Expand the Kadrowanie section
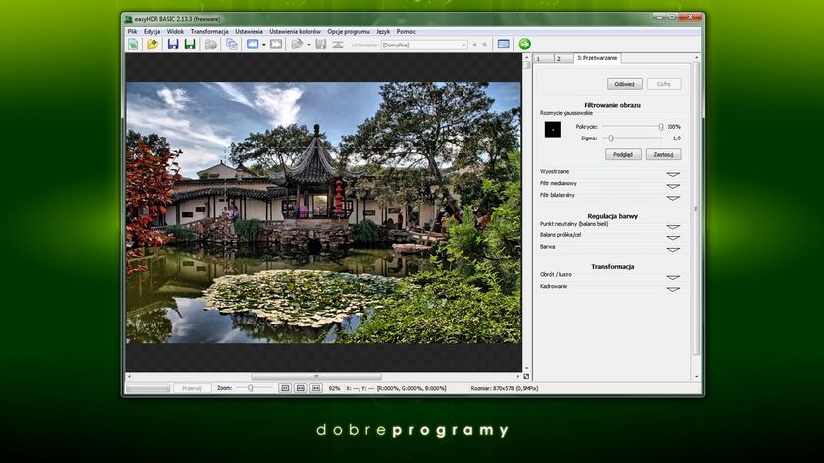The width and height of the screenshot is (824, 463). coord(673,289)
